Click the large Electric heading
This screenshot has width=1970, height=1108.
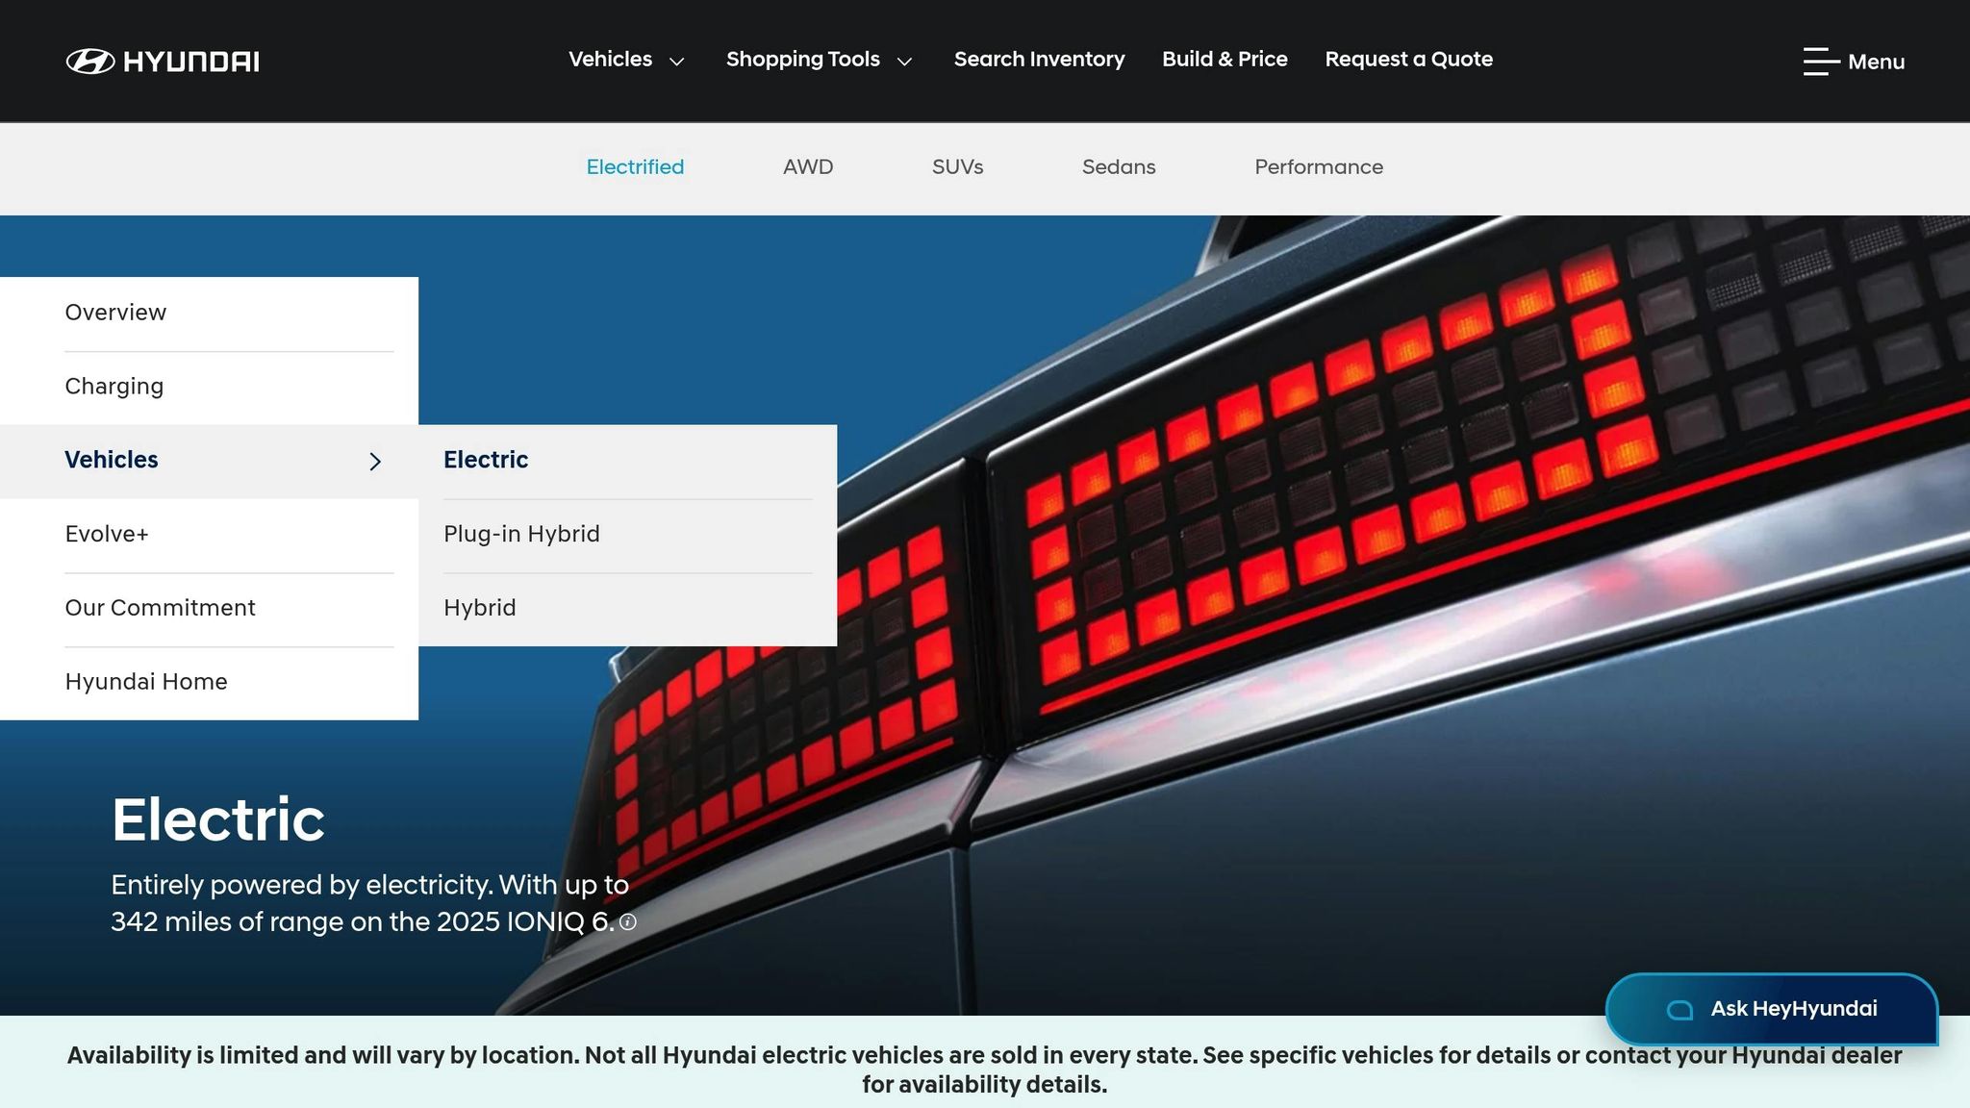[218, 819]
